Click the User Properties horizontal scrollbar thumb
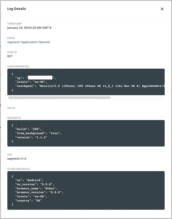Image resolution: width=172 pixels, height=219 pixels. point(59,98)
